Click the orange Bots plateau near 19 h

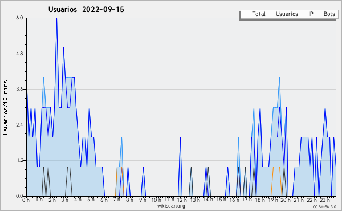pos(276,167)
